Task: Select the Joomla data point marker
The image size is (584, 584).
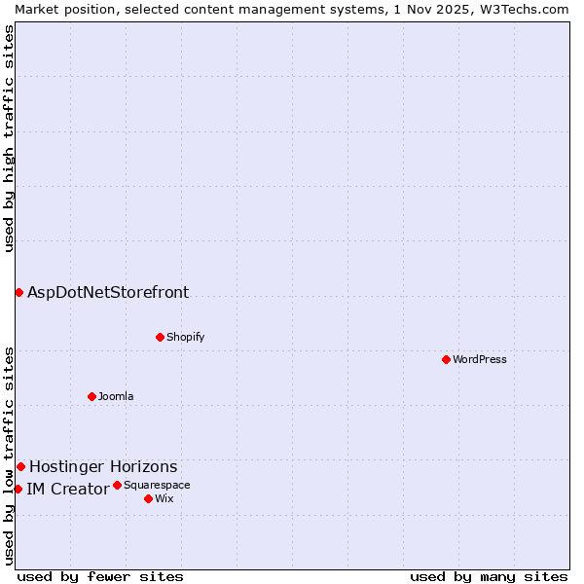Action: coord(91,396)
